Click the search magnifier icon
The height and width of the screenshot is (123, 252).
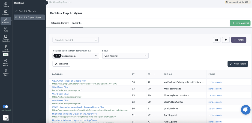pyautogui.click(x=96, y=40)
